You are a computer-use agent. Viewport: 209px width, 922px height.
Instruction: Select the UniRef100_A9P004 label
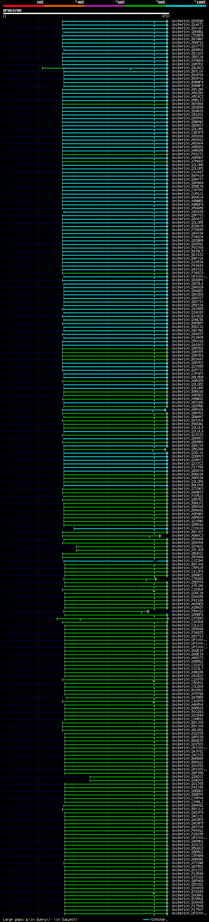[x=187, y=410]
